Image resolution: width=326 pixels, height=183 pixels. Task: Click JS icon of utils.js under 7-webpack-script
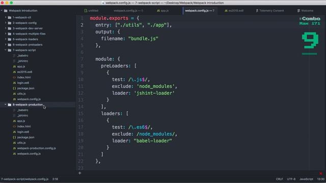pyautogui.click(x=14, y=94)
